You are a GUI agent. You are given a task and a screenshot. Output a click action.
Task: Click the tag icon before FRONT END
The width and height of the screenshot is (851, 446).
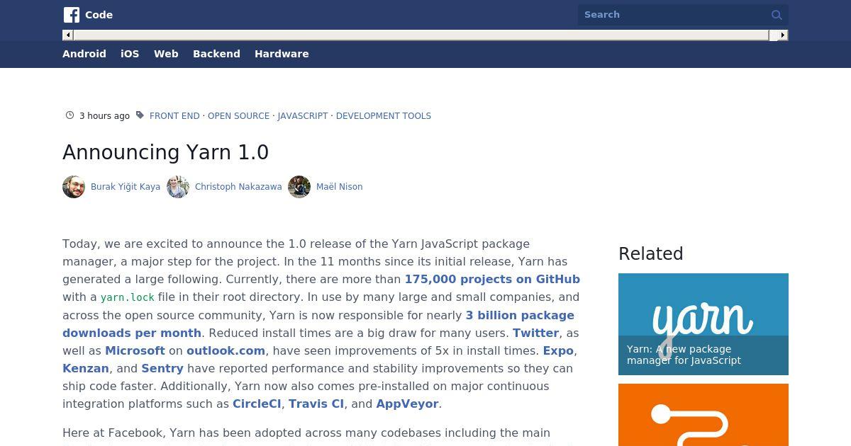point(140,115)
